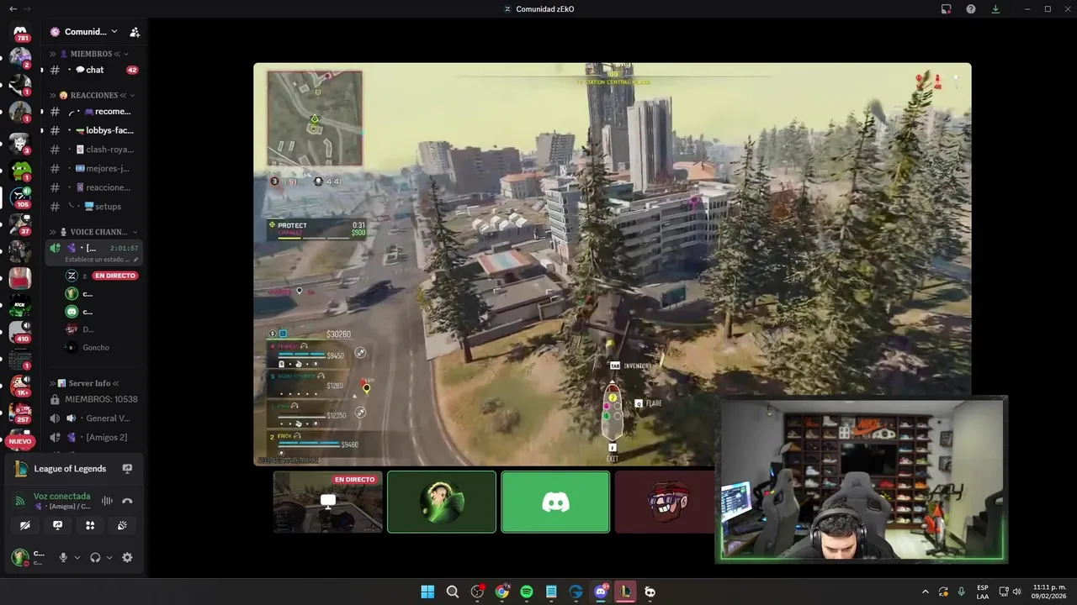Viewport: 1077px width, 605px height.
Task: Open headphone output options chevron
Action: pyautogui.click(x=109, y=557)
